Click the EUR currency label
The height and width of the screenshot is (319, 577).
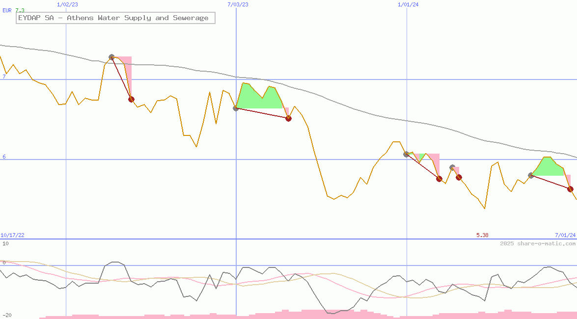[7, 10]
